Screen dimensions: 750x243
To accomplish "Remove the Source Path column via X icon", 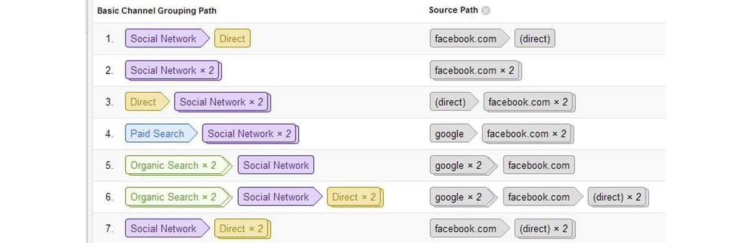I will 486,11.
